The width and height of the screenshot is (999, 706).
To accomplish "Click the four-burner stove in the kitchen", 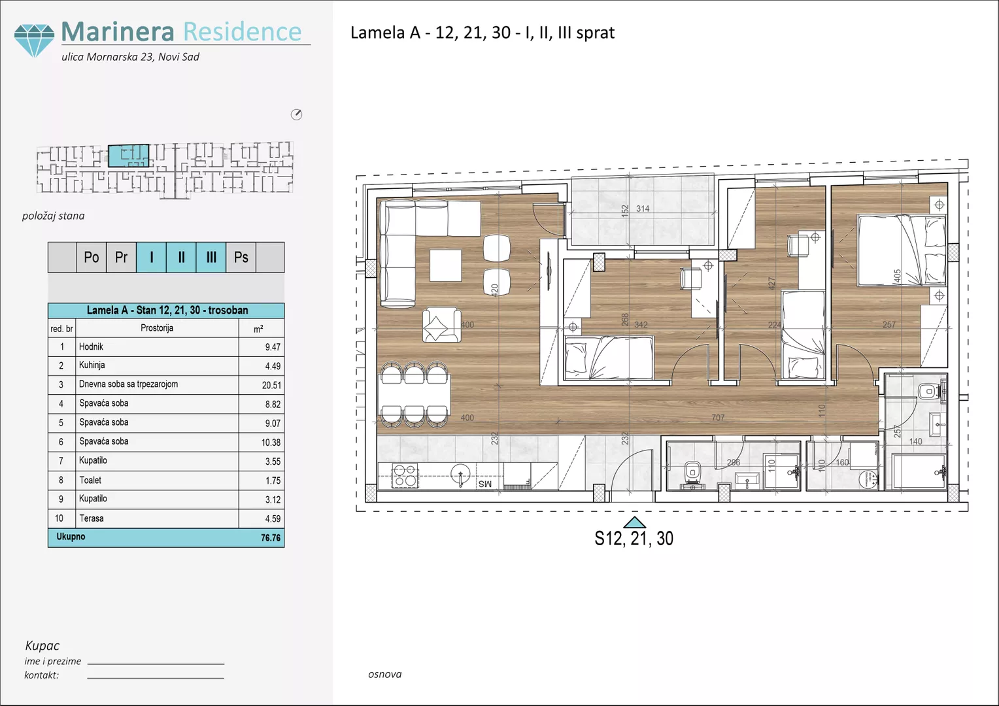I will tap(405, 475).
